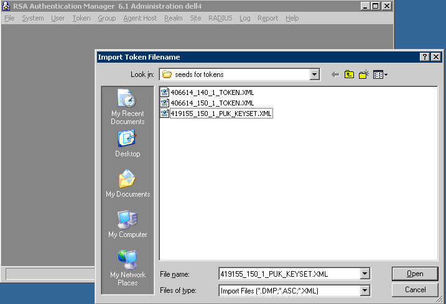This screenshot has width=446, height=304.
Task: Open the Agent Host menu
Action: pos(140,18)
